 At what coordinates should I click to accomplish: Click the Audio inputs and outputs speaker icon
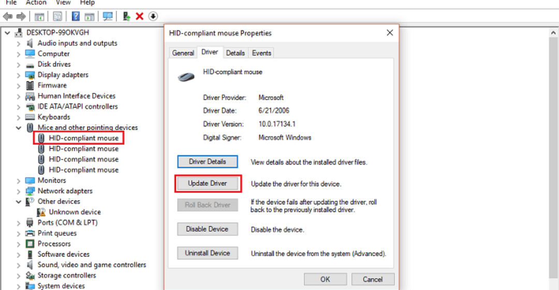pos(30,43)
